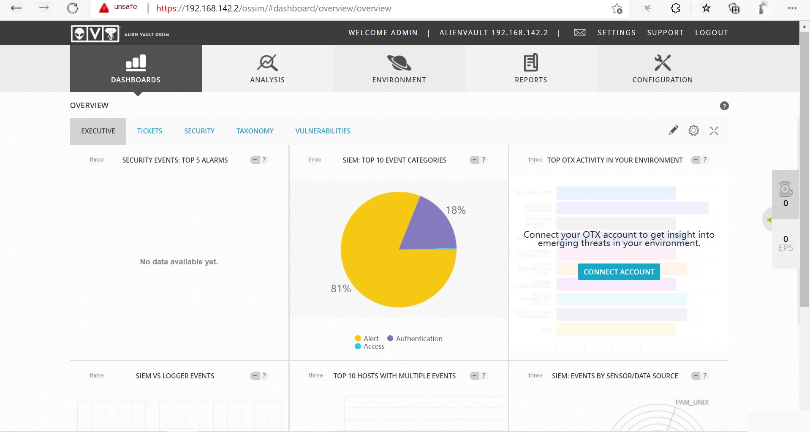Show help for Top 10 Hosts widget
Screen dimensions: 810x432
coord(484,376)
